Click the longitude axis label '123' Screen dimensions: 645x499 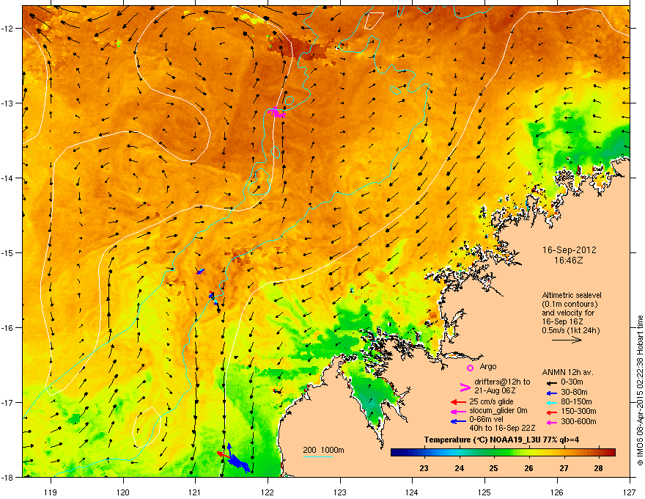pyautogui.click(x=340, y=492)
